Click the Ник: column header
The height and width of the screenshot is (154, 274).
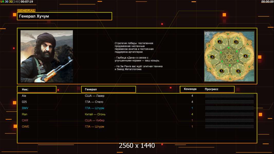36,89
